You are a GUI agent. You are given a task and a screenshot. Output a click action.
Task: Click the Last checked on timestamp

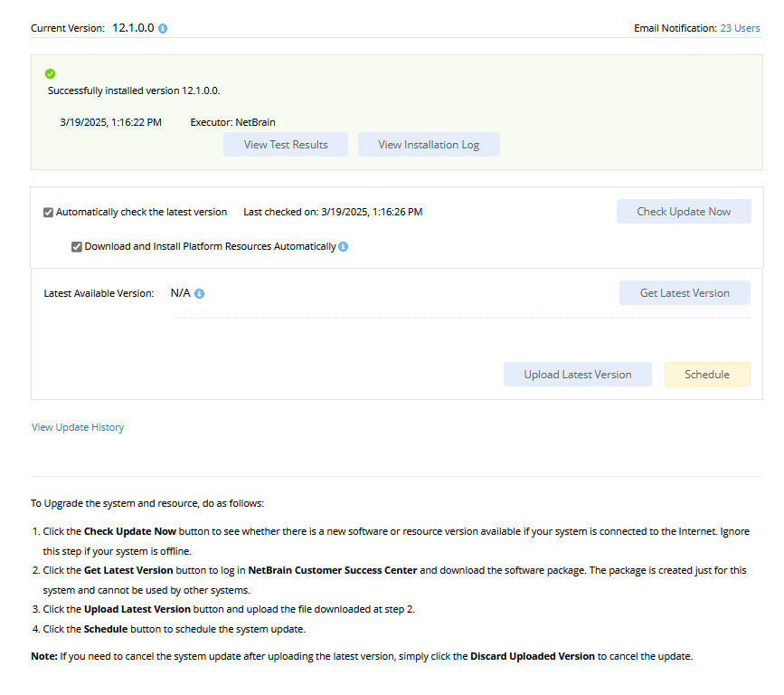point(333,212)
